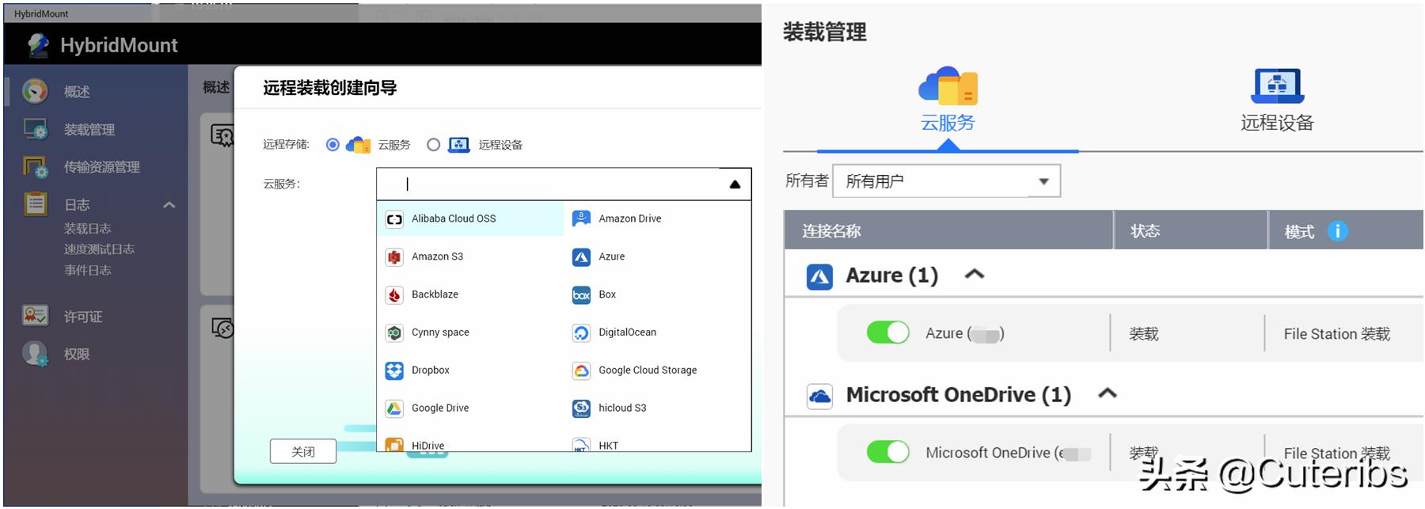Choose the Amazon S3 icon
The width and height of the screenshot is (1425, 509).
(394, 257)
